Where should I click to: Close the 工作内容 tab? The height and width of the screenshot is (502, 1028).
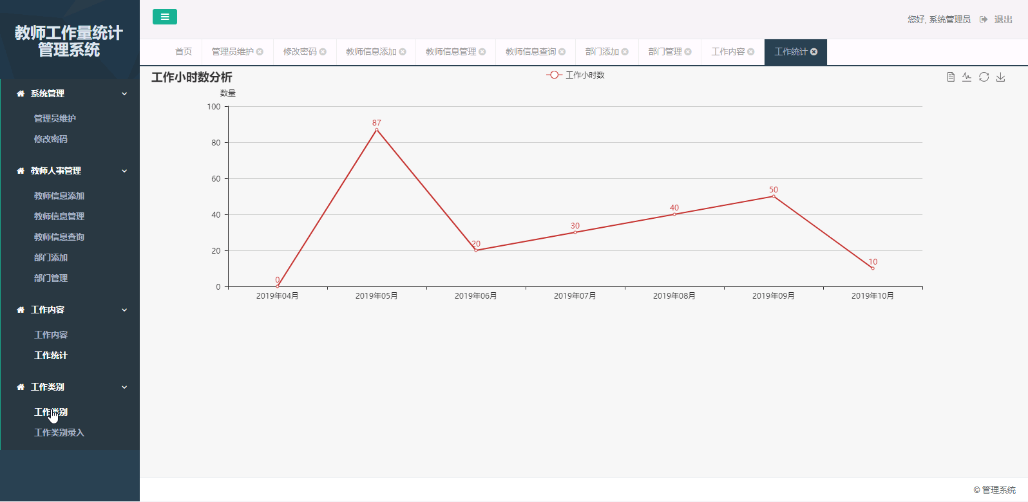coord(751,51)
